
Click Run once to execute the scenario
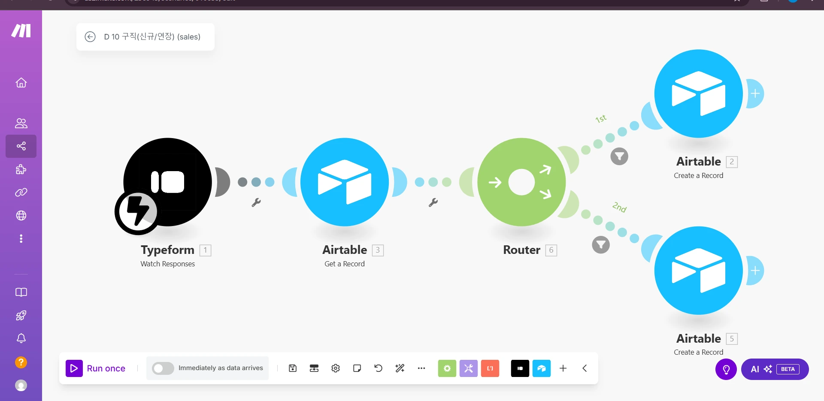click(96, 368)
